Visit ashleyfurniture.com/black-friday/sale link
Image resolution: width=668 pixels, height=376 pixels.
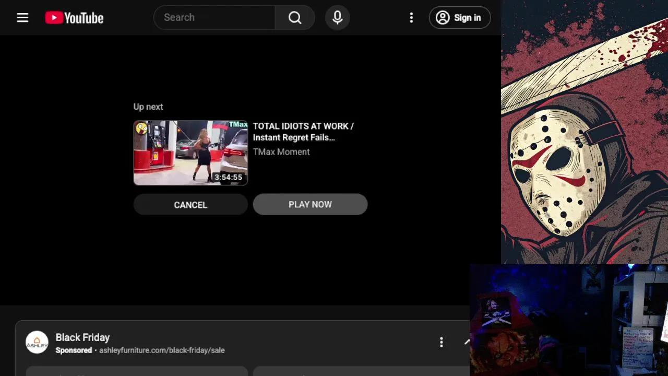click(x=162, y=350)
